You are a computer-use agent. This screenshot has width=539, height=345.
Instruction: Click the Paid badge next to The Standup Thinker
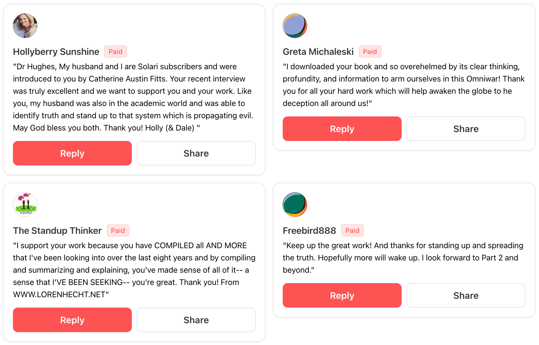click(x=118, y=230)
